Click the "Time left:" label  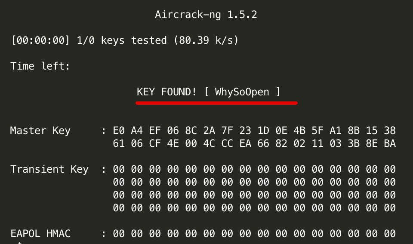(x=40, y=67)
